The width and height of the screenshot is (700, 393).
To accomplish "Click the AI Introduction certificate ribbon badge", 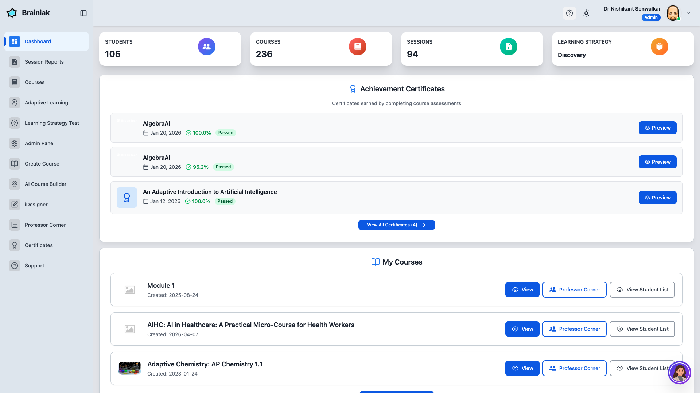I will point(127,198).
